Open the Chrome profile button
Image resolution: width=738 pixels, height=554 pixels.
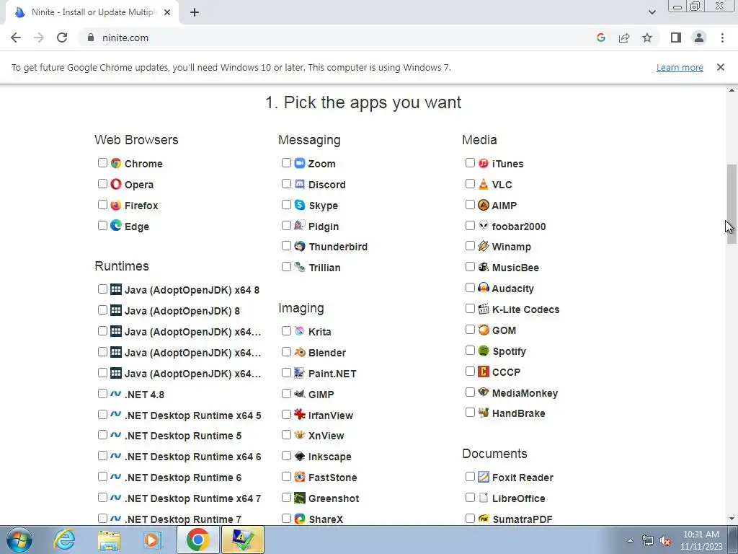coord(699,38)
